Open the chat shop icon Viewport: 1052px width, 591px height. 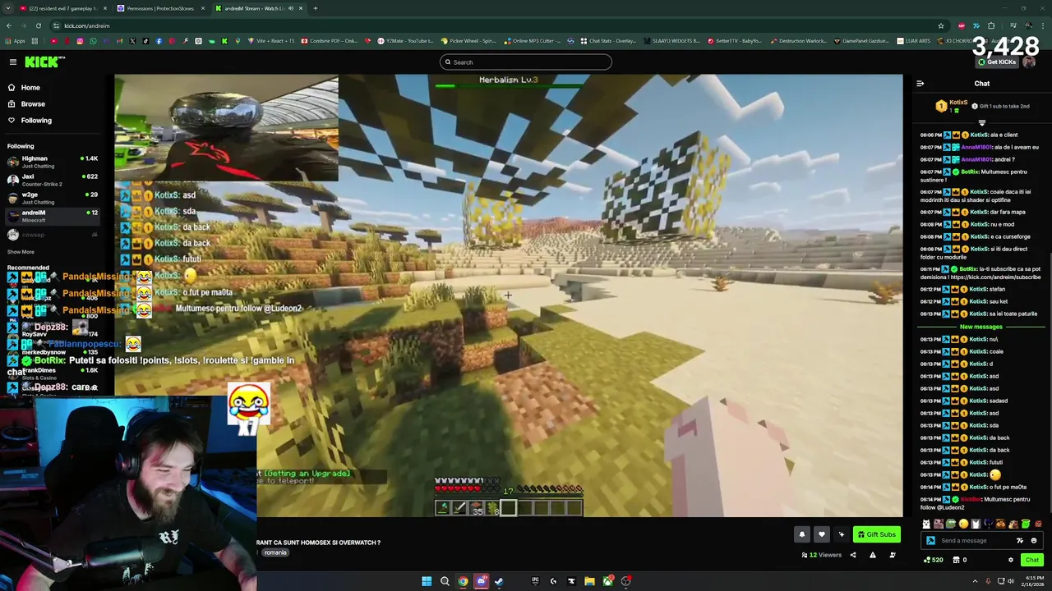point(957,560)
